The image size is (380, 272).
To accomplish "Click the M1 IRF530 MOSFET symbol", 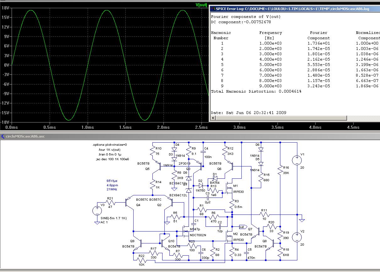I will pyautogui.click(x=230, y=188).
